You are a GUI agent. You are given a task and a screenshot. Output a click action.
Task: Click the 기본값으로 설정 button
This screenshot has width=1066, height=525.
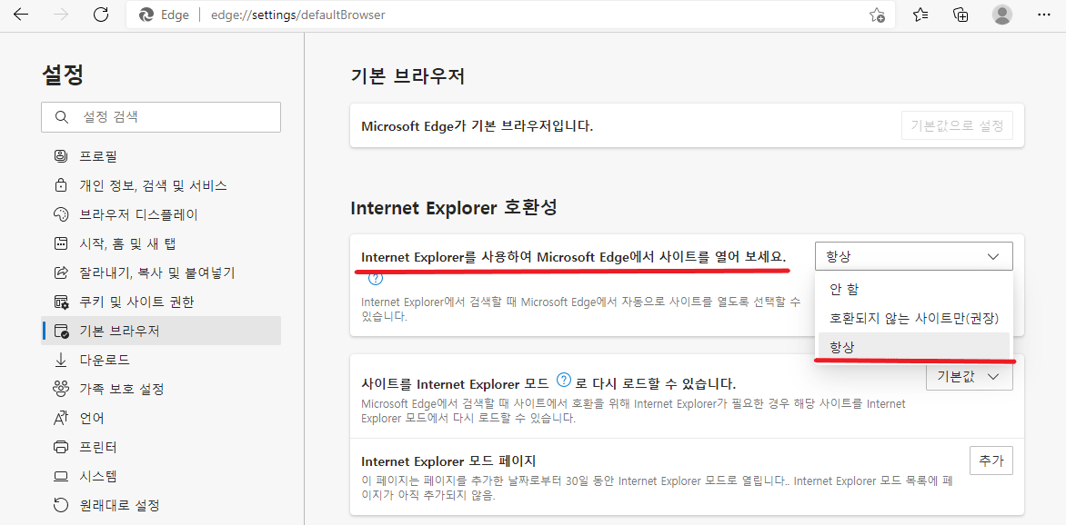point(957,125)
